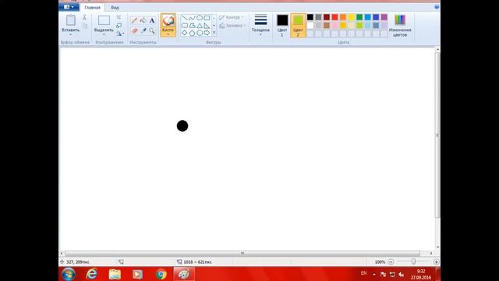Screen dimensions: 499x281
Task: Choose the Hexagon shape
Action: pyautogui.click(x=200, y=33)
